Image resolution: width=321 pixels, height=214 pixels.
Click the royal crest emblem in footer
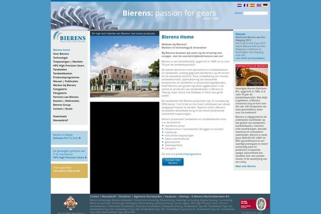[x=71, y=203]
